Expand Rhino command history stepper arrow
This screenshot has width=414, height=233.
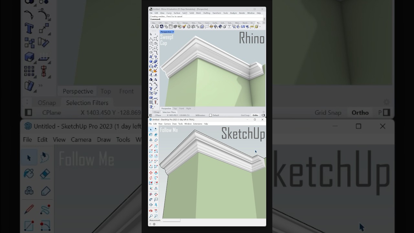[x=264, y=19]
